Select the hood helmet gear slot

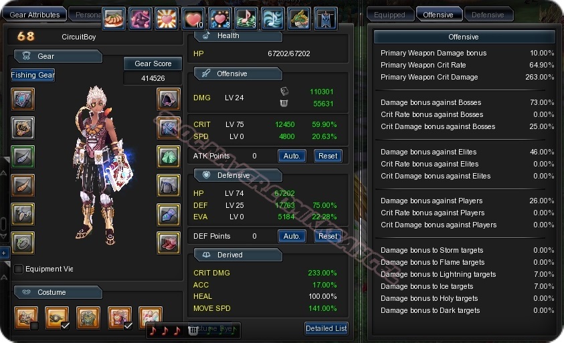(169, 99)
